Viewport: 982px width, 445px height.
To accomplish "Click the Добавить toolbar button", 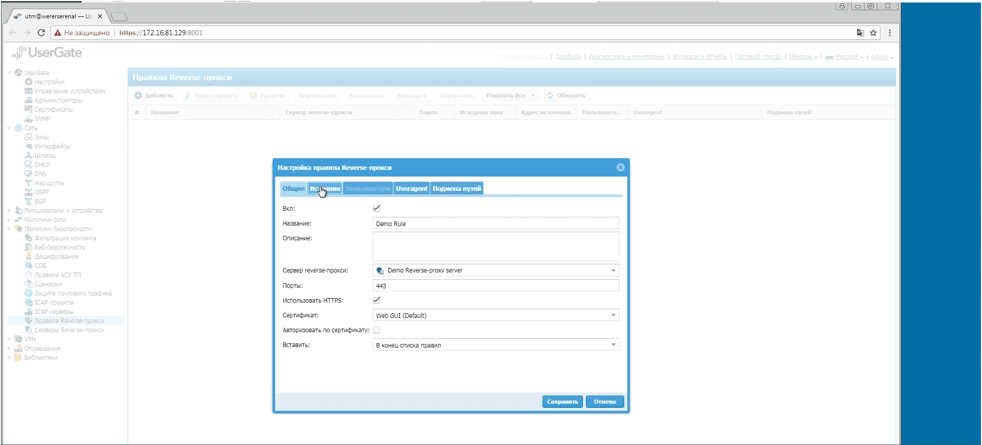I will coord(154,95).
